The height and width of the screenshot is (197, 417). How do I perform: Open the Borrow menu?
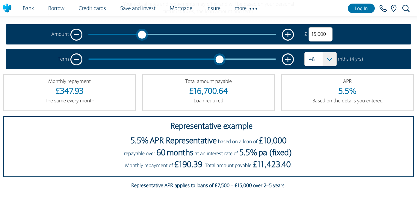(56, 8)
